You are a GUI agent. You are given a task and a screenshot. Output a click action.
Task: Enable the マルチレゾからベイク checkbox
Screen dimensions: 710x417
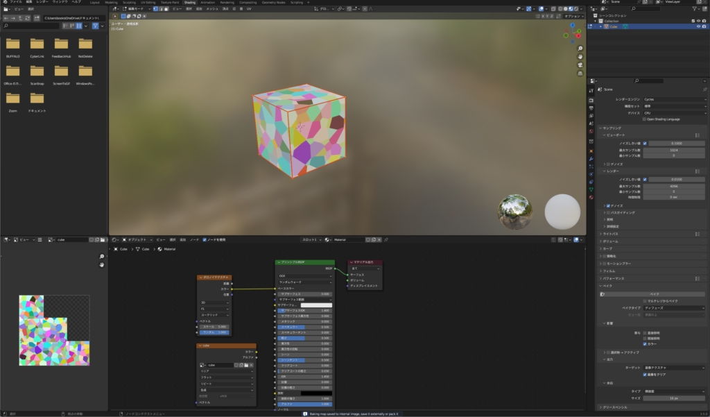click(645, 301)
